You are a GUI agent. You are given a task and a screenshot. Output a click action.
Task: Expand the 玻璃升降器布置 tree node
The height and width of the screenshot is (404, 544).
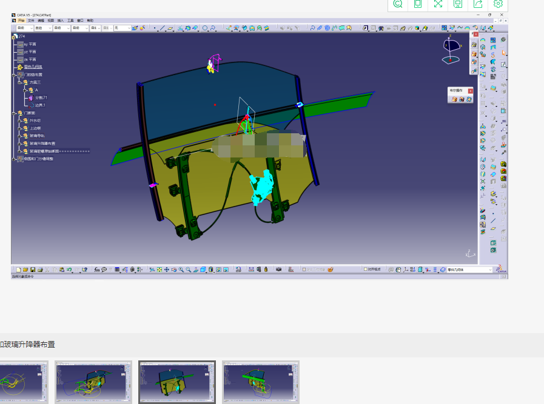point(19,144)
